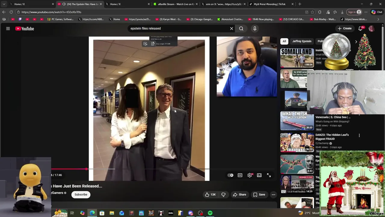Open video player settings gear

click(250, 175)
